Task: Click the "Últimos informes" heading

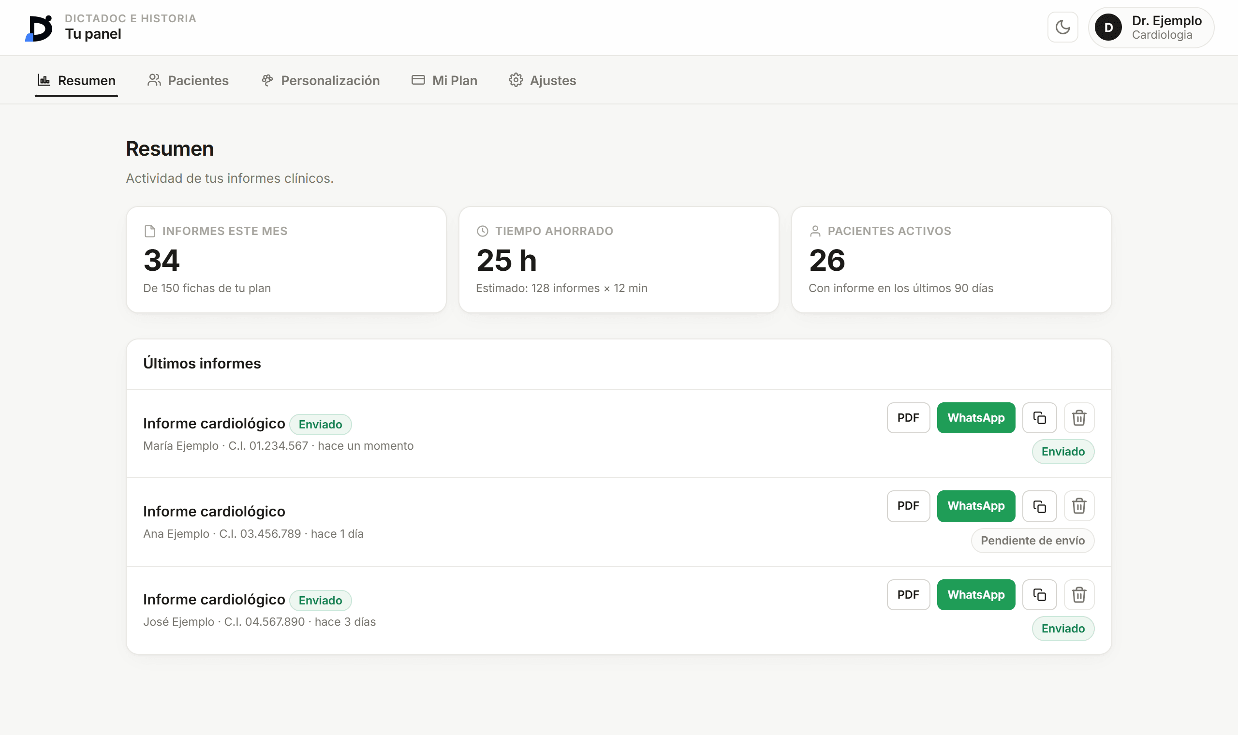Action: point(202,363)
